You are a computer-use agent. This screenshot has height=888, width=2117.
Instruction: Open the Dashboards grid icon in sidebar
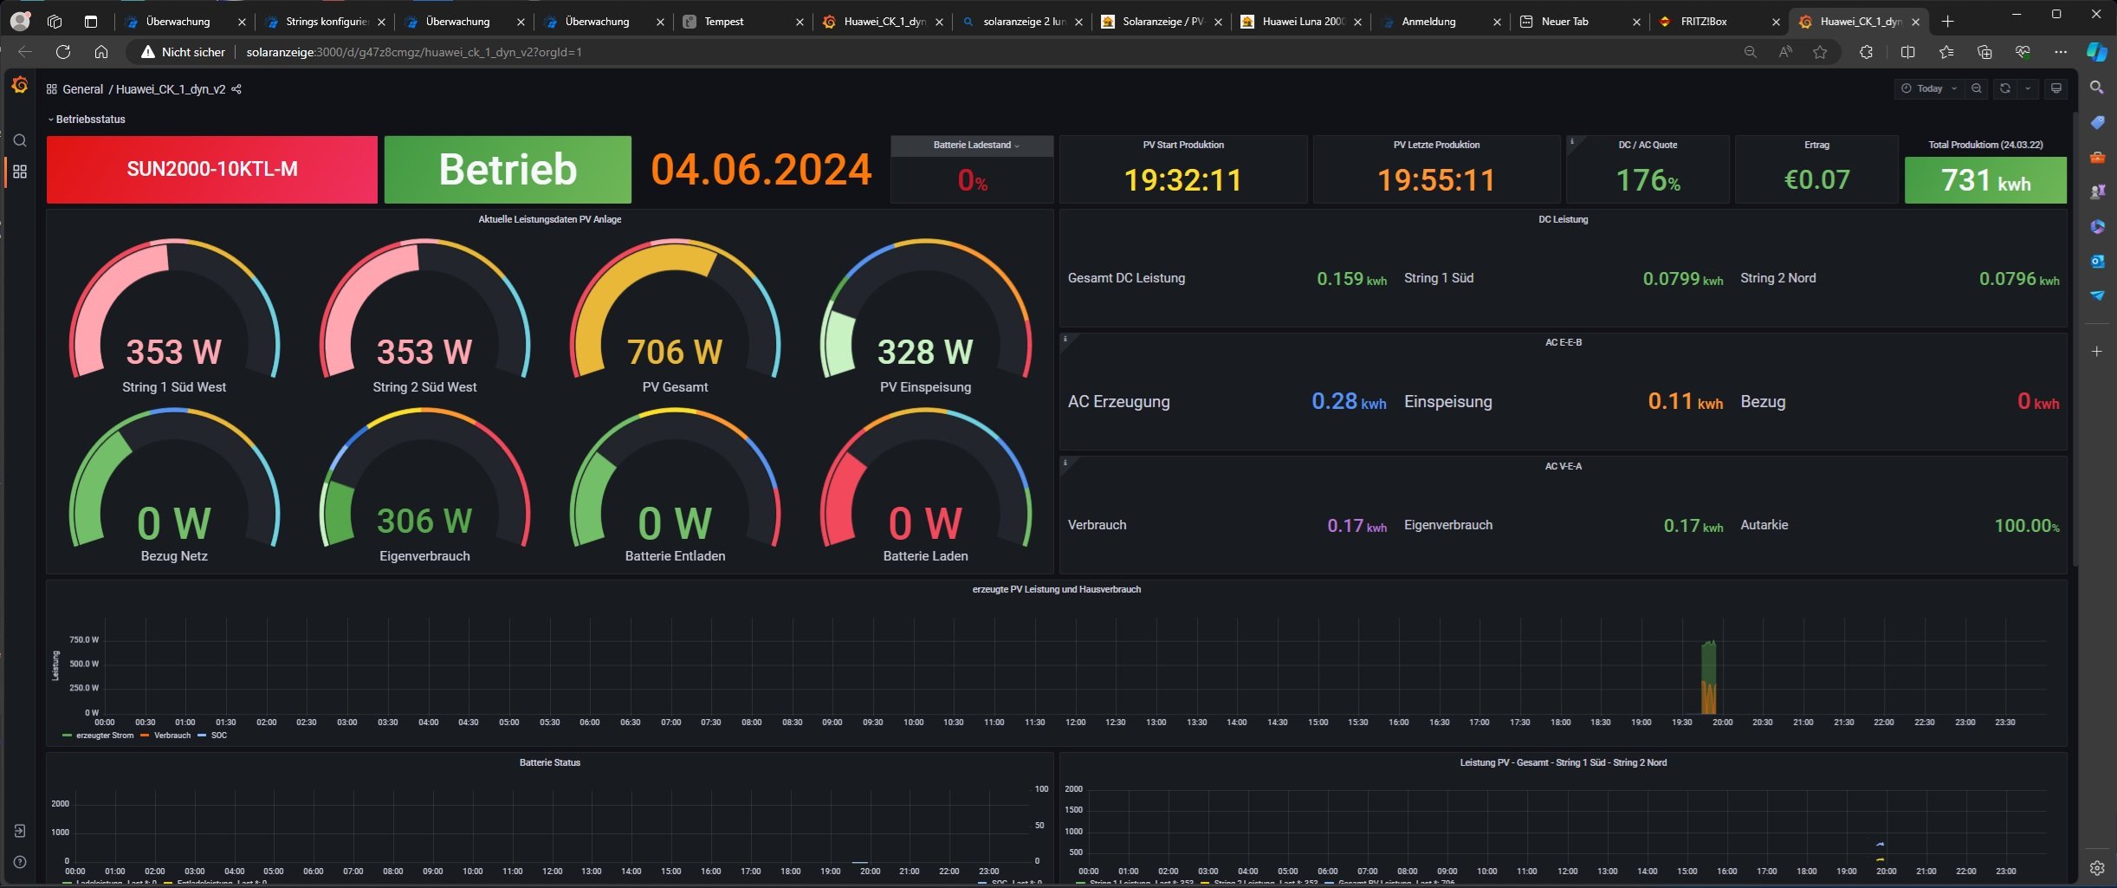tap(19, 172)
